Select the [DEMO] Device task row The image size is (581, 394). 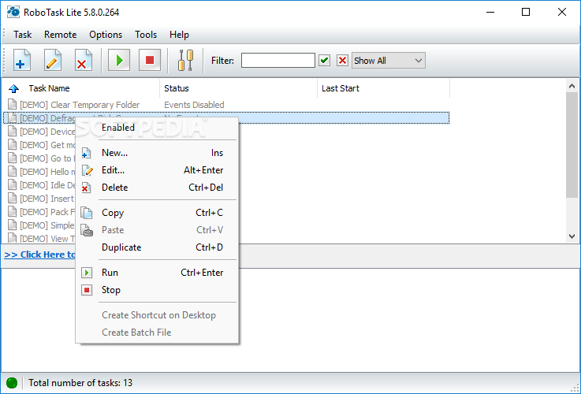(x=42, y=132)
